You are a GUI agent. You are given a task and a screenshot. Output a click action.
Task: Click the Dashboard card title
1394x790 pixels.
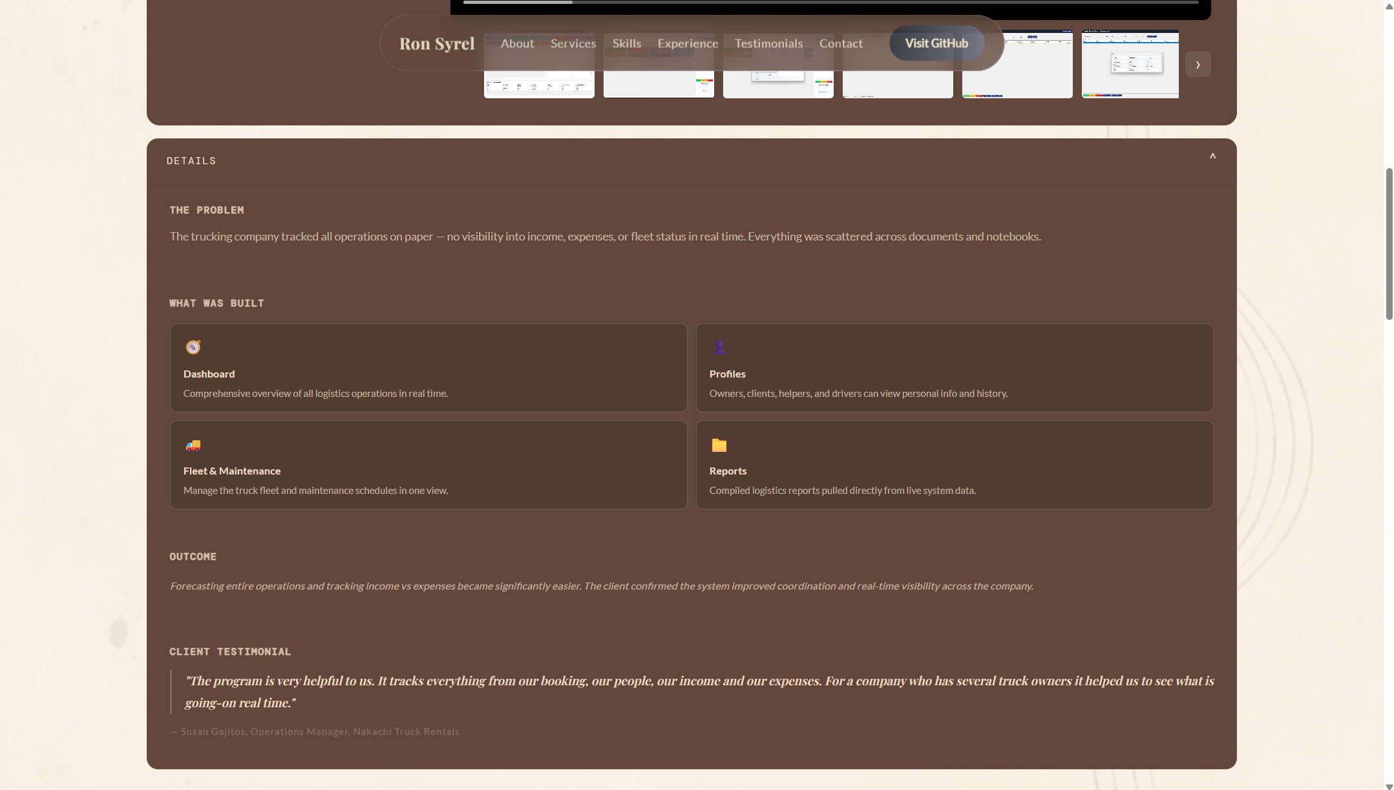pyautogui.click(x=209, y=374)
